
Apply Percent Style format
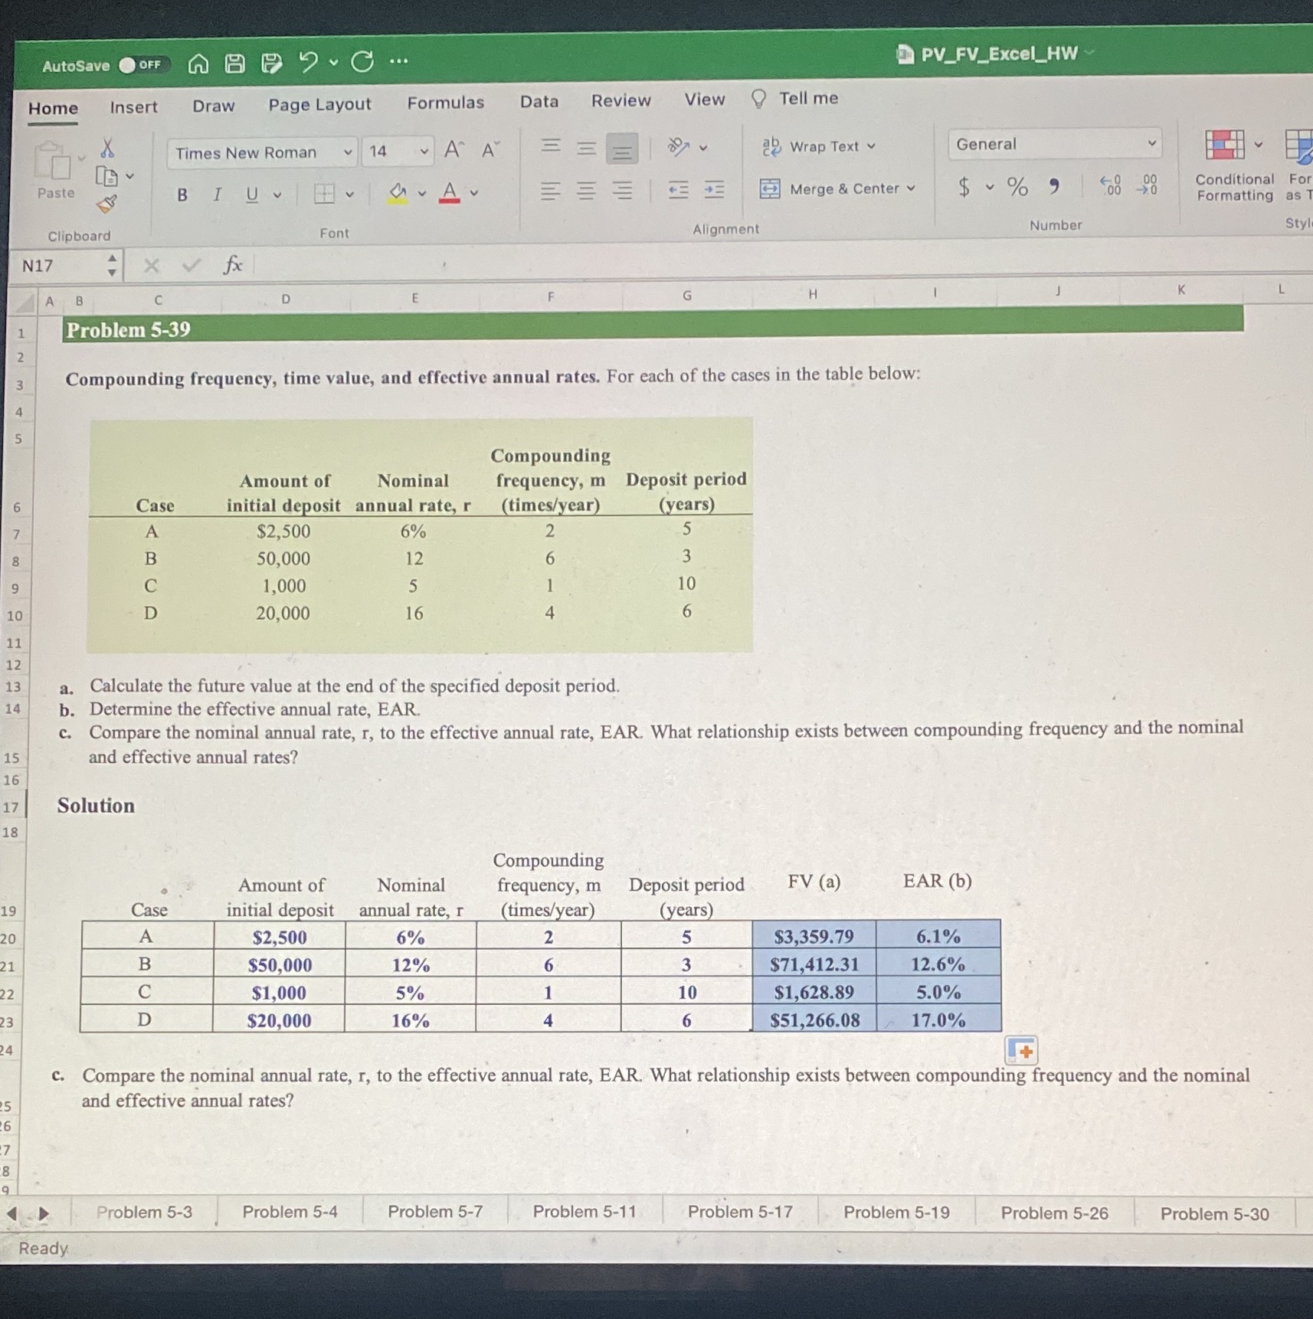tap(1017, 186)
